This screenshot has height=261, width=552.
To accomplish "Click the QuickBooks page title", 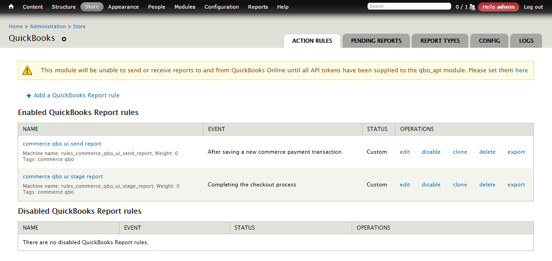I will (32, 38).
